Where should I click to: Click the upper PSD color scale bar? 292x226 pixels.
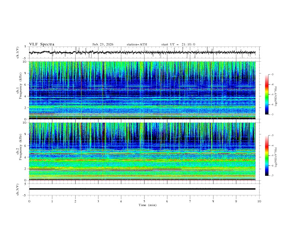267,94
